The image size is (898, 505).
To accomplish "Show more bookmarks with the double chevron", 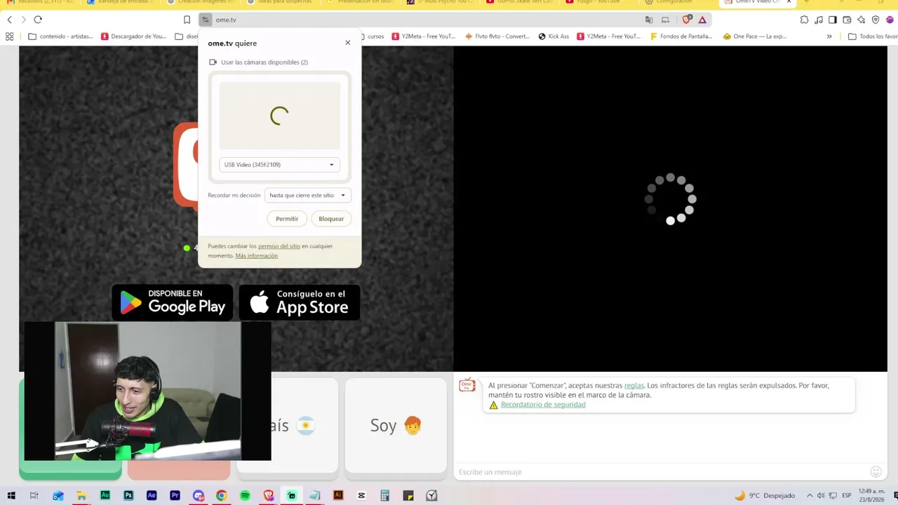I will point(829,36).
